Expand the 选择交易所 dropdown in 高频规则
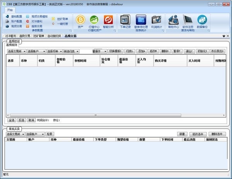 pos(16,51)
